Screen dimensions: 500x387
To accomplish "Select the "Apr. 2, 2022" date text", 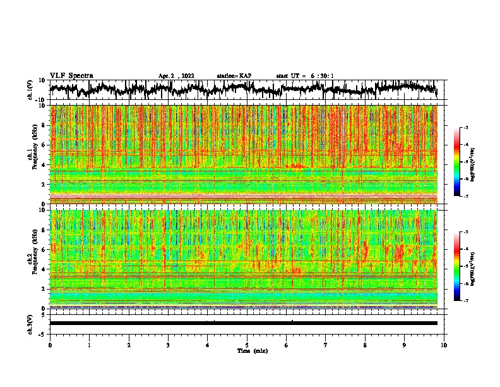I will click(176, 76).
